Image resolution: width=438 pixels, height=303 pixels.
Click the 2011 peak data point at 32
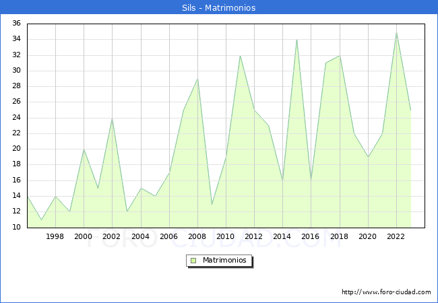(x=240, y=55)
